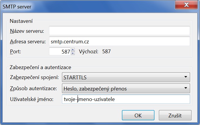Click the "Port:" label

[x=16, y=52]
